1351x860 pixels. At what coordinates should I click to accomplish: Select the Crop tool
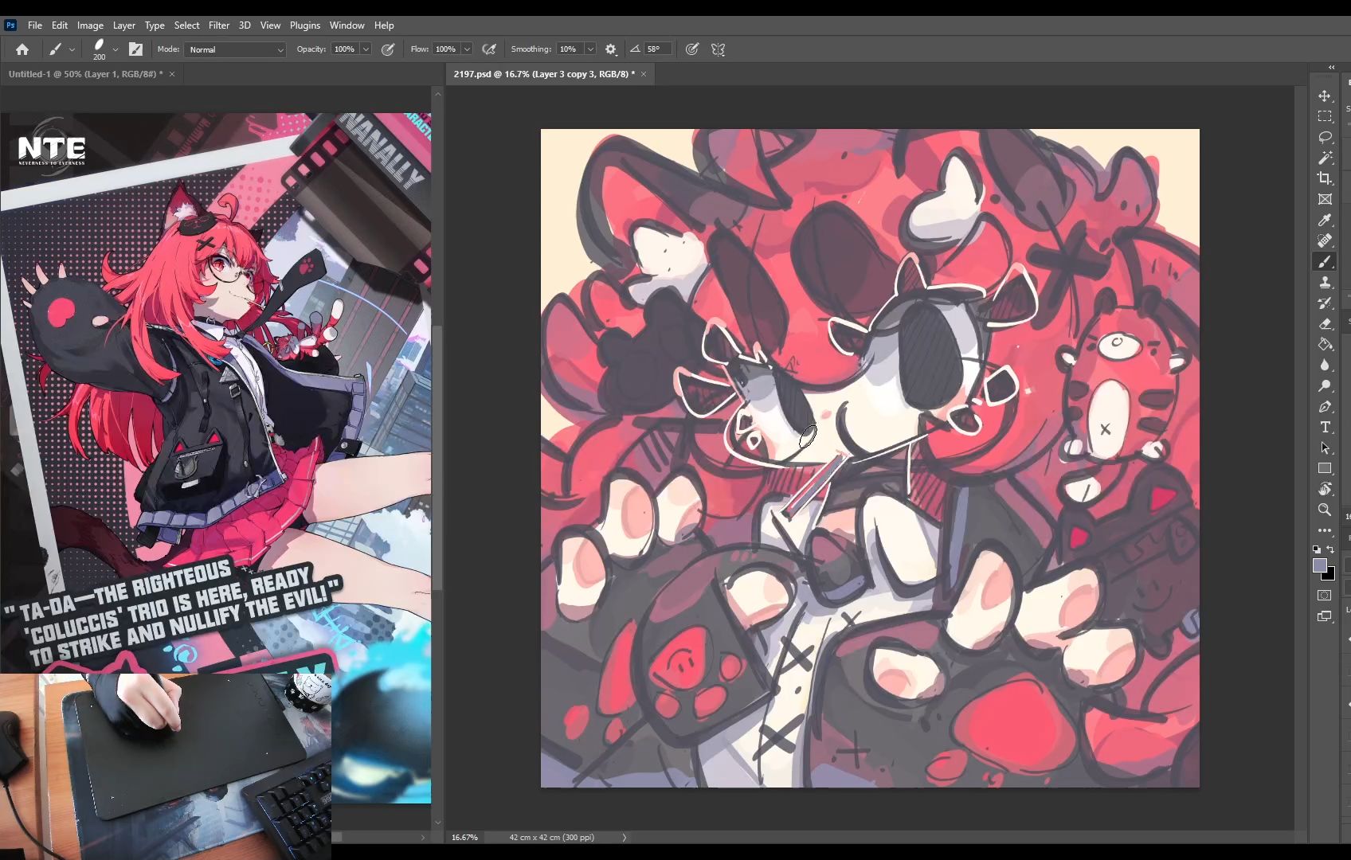(x=1325, y=178)
